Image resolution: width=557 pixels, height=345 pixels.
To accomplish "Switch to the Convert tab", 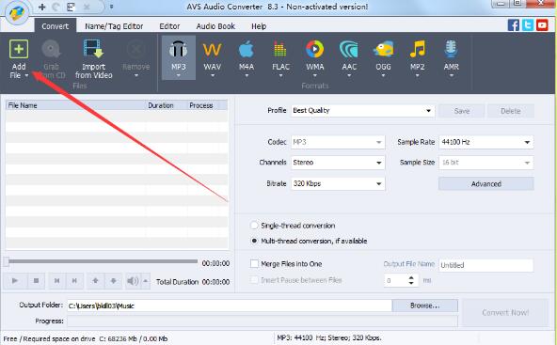I will point(56,26).
